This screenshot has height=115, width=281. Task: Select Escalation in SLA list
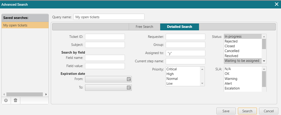pyautogui.click(x=243, y=88)
